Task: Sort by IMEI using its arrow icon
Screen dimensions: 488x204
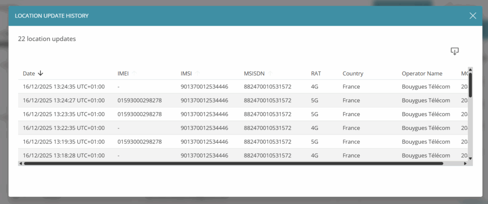Action: 134,73
